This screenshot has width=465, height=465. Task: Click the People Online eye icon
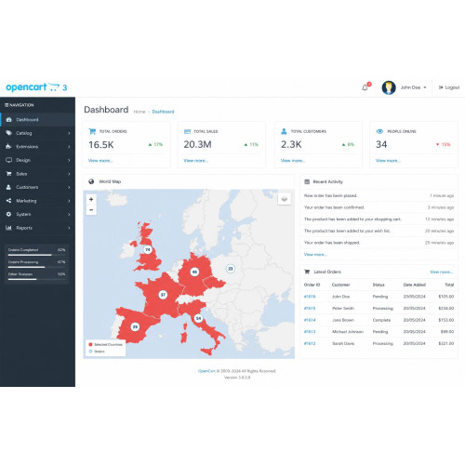coord(379,131)
